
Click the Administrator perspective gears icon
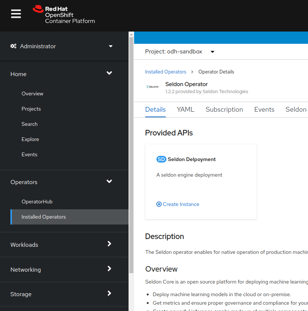click(13, 46)
